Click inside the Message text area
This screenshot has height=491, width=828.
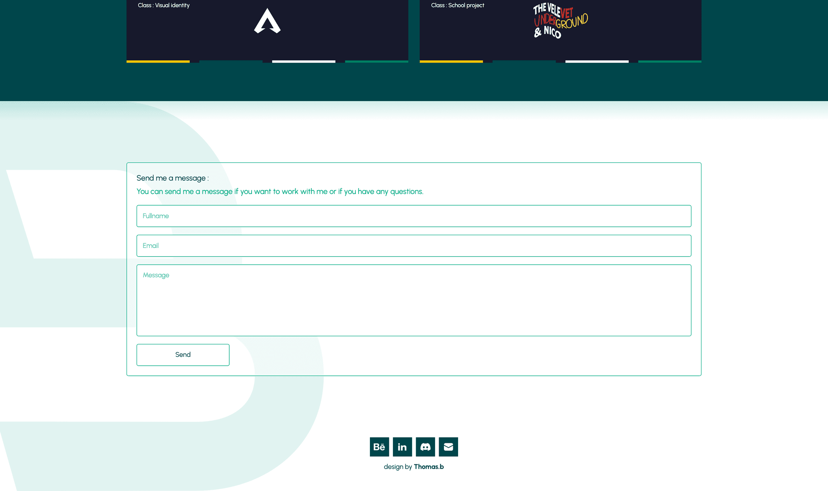[414, 300]
